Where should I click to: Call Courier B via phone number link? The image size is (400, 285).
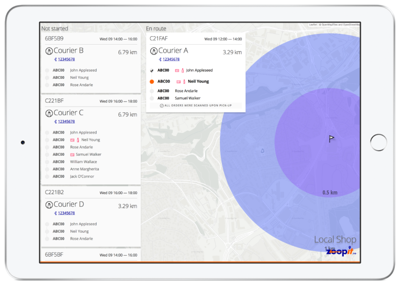point(66,60)
